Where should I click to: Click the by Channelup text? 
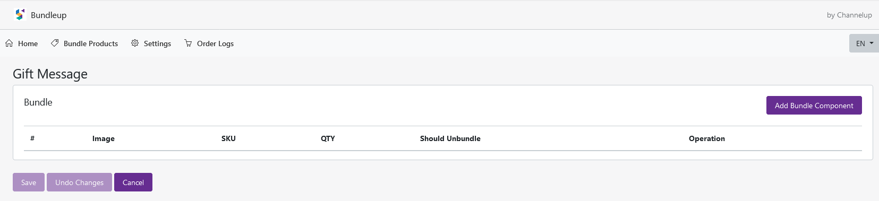pyautogui.click(x=849, y=15)
